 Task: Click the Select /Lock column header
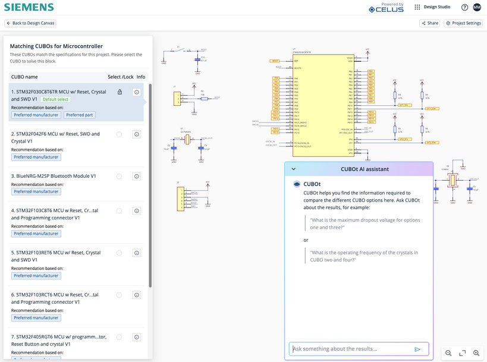point(121,77)
